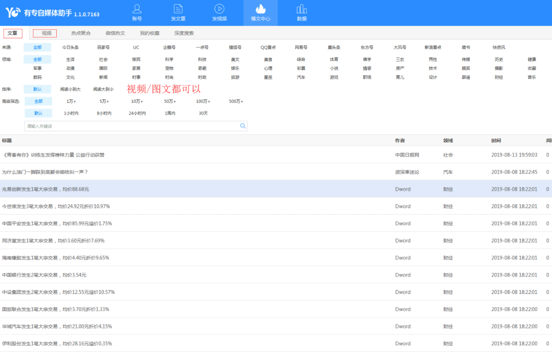This screenshot has width=552, height=354.
Task: Open the 深度搜索 tab
Action: 184,33
